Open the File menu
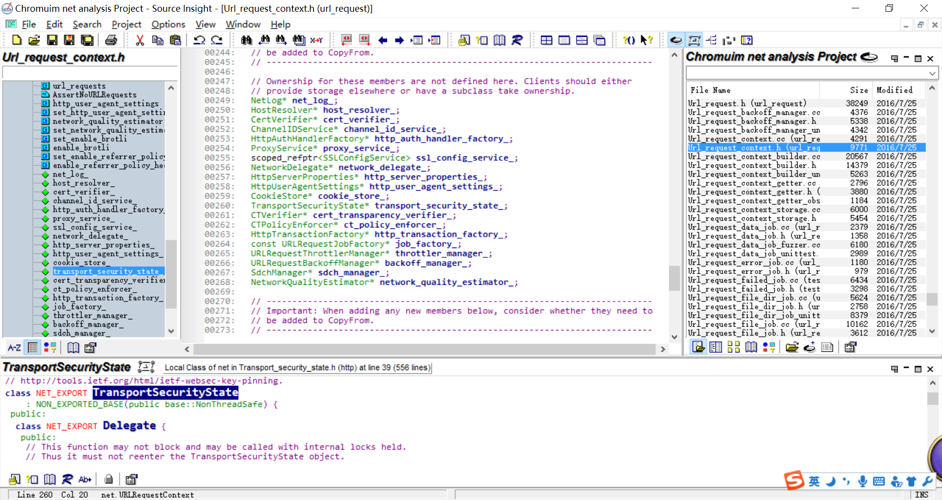Image resolution: width=942 pixels, height=500 pixels. coord(28,24)
